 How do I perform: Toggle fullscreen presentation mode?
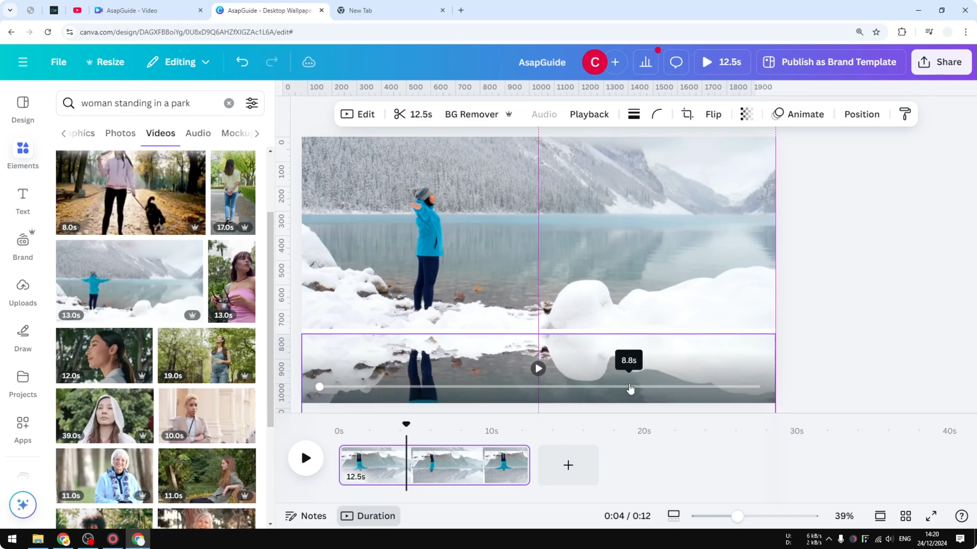pyautogui.click(x=932, y=516)
